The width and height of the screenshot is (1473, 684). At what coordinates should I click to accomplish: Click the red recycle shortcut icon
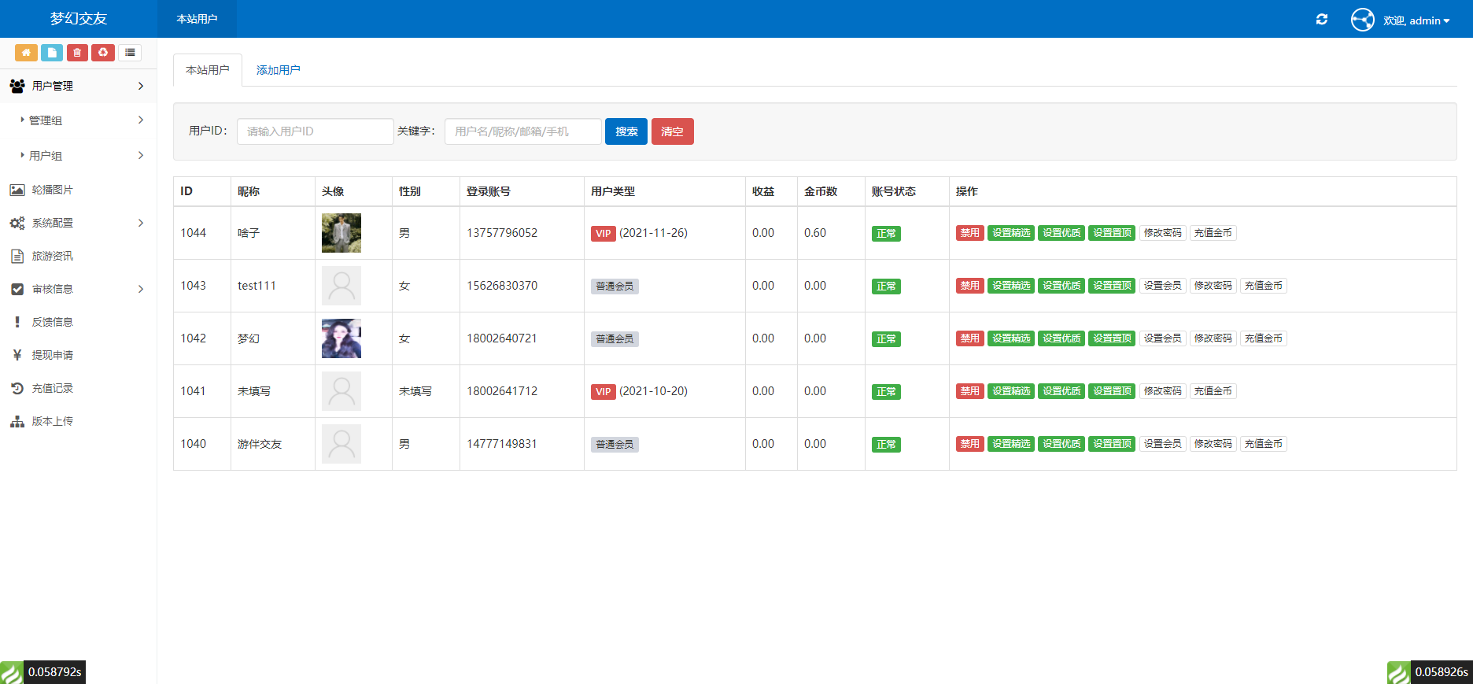pos(103,53)
